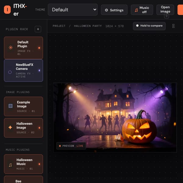This screenshot has height=183, width=183.
Task: Open the Settings panel
Action: 114,10
